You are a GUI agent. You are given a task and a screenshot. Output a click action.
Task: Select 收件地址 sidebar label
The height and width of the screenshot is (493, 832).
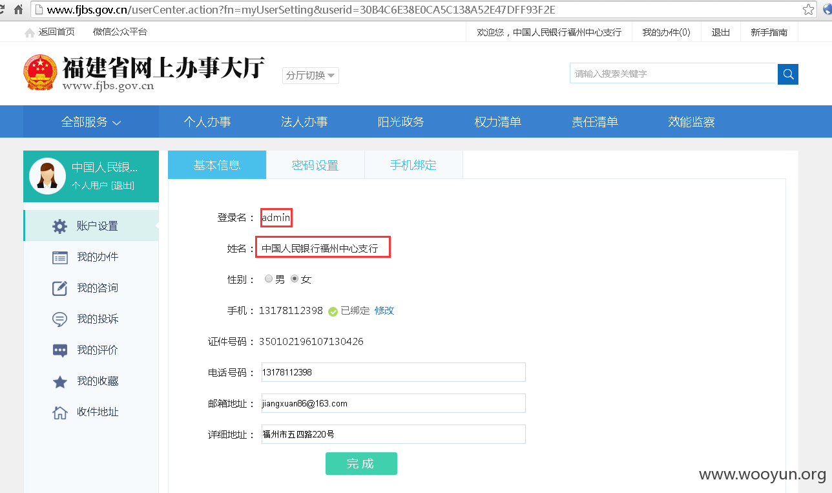click(98, 412)
